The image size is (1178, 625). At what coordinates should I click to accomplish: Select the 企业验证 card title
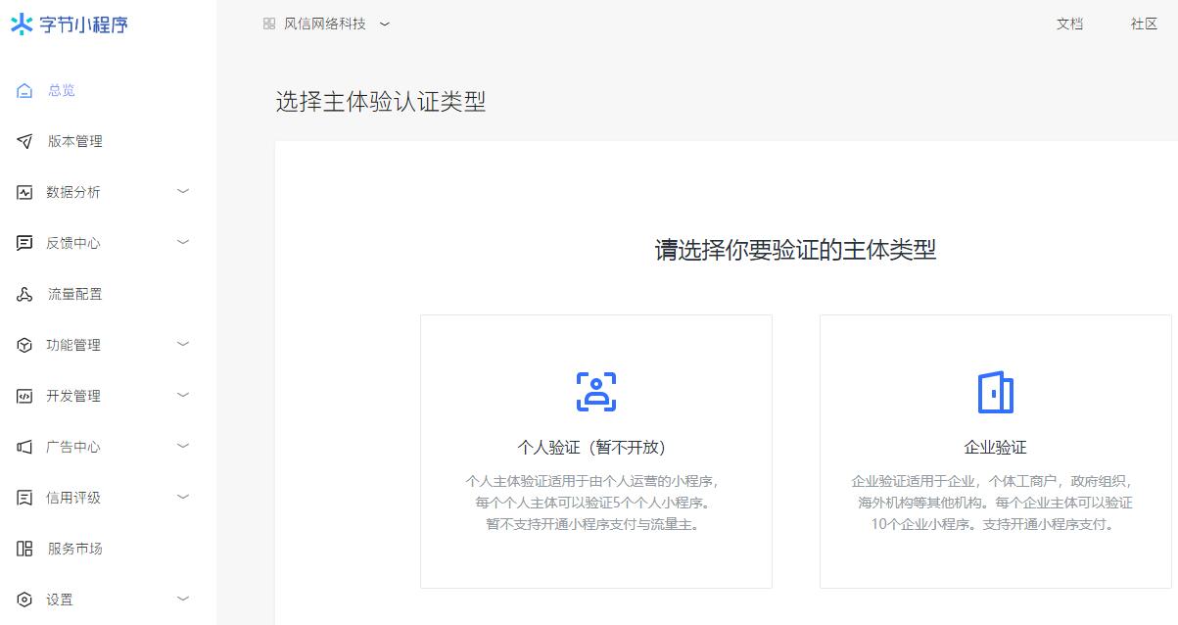click(995, 448)
